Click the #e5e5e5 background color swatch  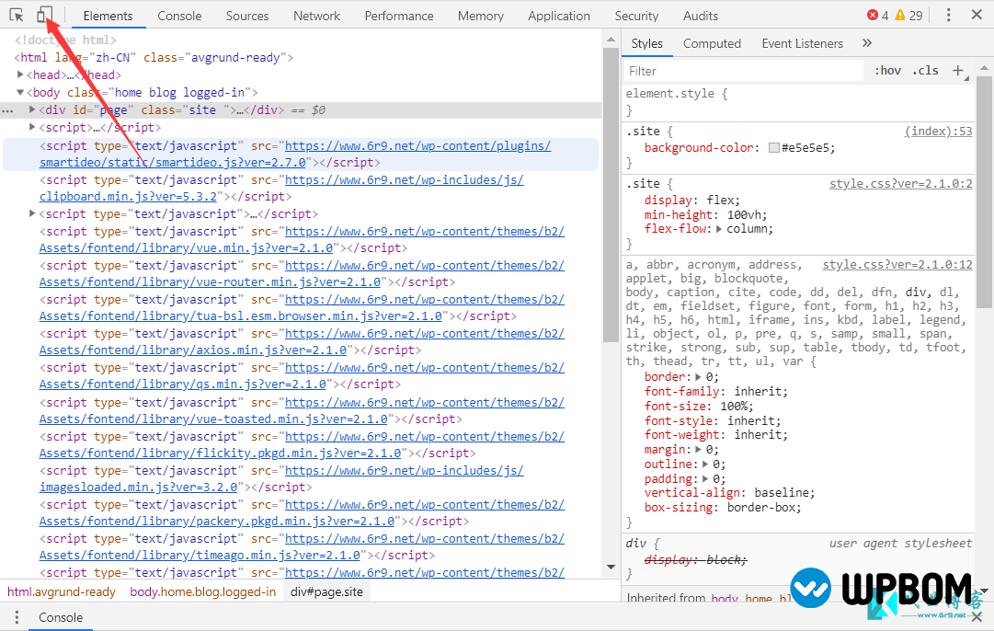coord(773,148)
